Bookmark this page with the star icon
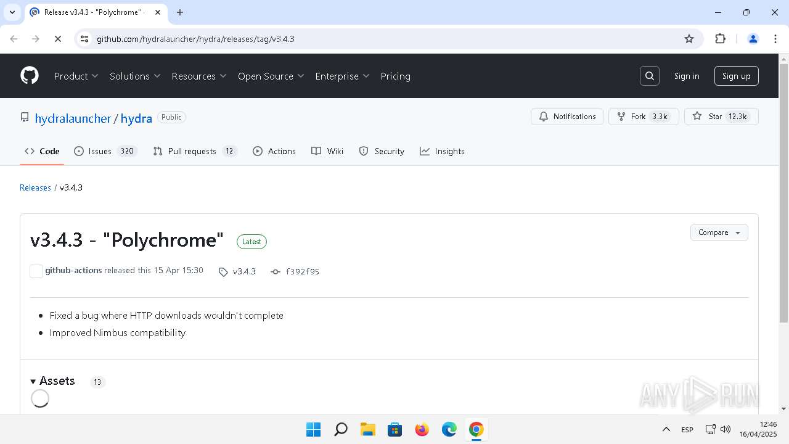Screen dimensions: 789x444 point(689,39)
